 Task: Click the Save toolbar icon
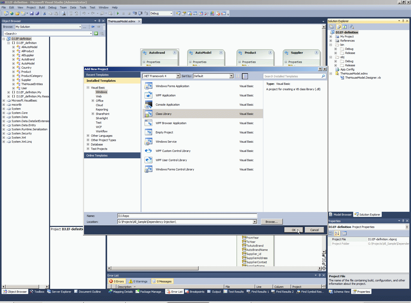(x=32, y=13)
